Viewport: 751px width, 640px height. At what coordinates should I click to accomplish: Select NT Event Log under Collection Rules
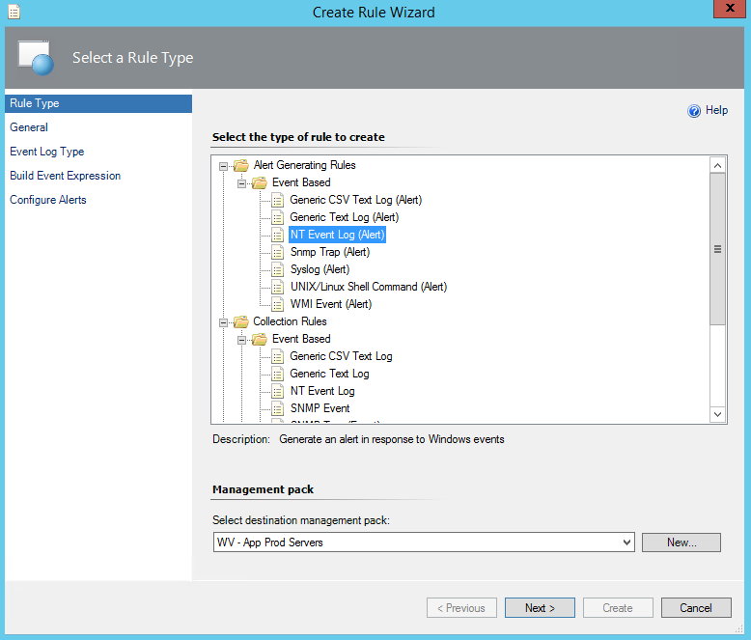pos(321,391)
